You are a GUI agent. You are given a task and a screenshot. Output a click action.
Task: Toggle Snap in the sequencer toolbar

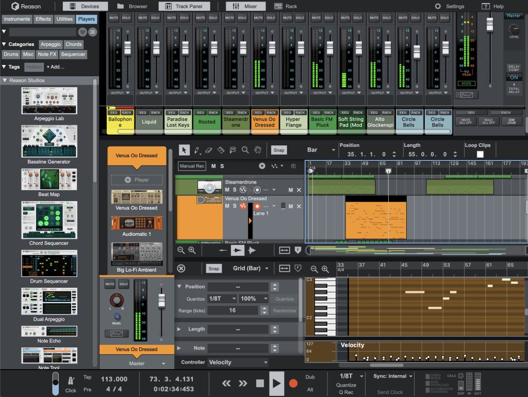pos(279,150)
